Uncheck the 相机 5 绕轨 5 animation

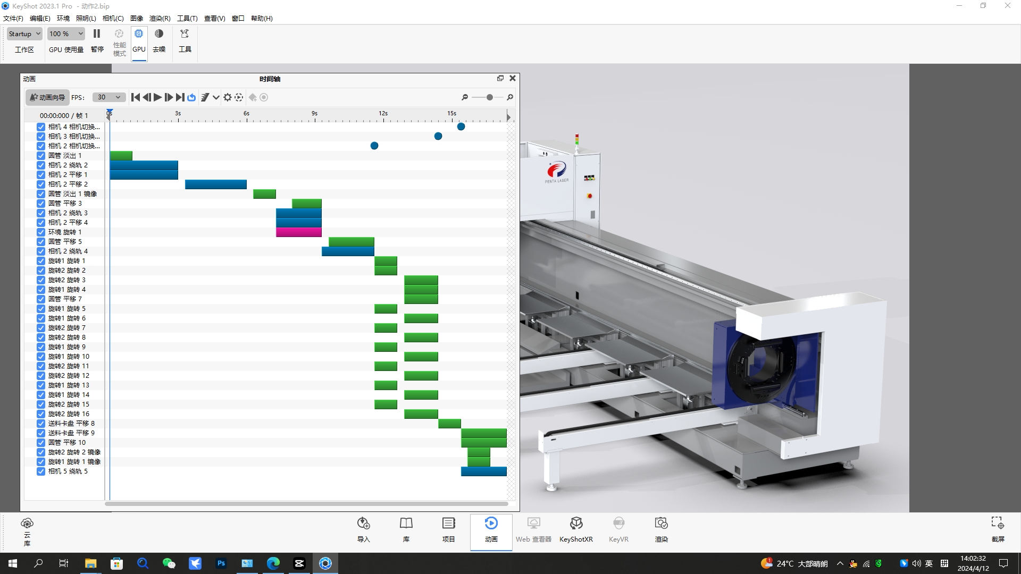[x=40, y=471]
